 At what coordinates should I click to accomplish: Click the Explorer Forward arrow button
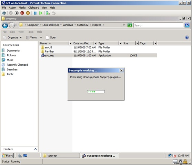coord(12,25)
